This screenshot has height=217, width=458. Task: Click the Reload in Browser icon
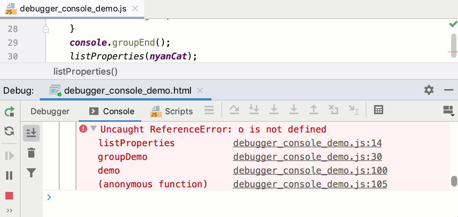pos(9,131)
